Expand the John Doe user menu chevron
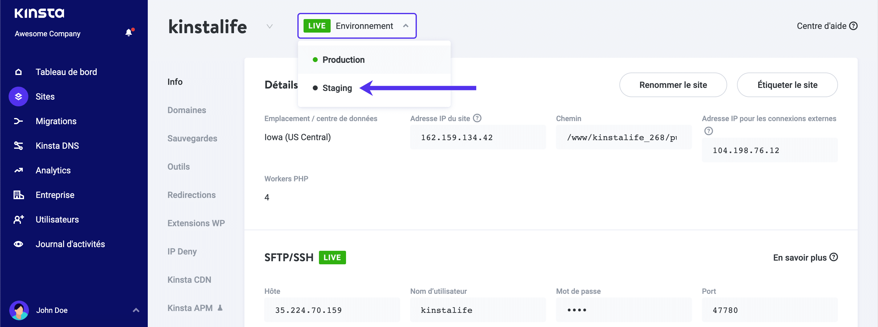The width and height of the screenshot is (878, 327). pos(136,310)
